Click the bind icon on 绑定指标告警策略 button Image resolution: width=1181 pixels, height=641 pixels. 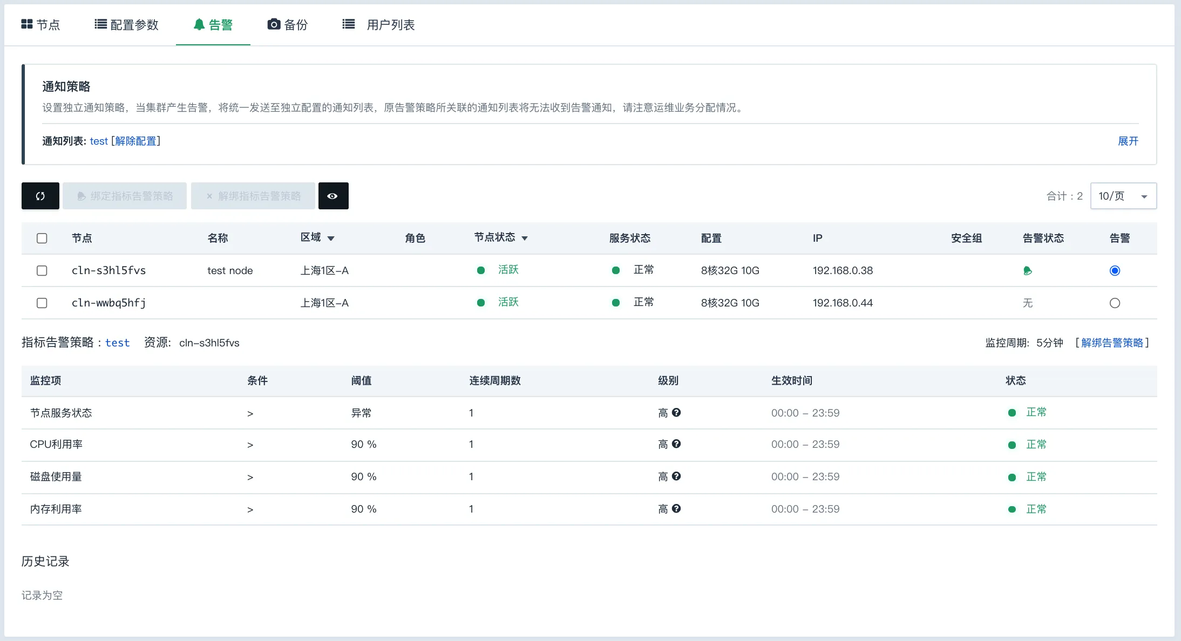click(82, 196)
